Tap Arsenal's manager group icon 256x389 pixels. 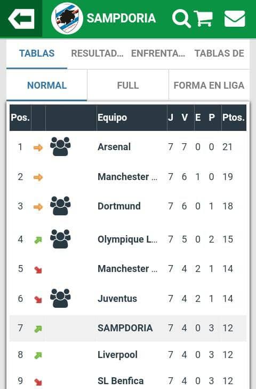(60, 146)
